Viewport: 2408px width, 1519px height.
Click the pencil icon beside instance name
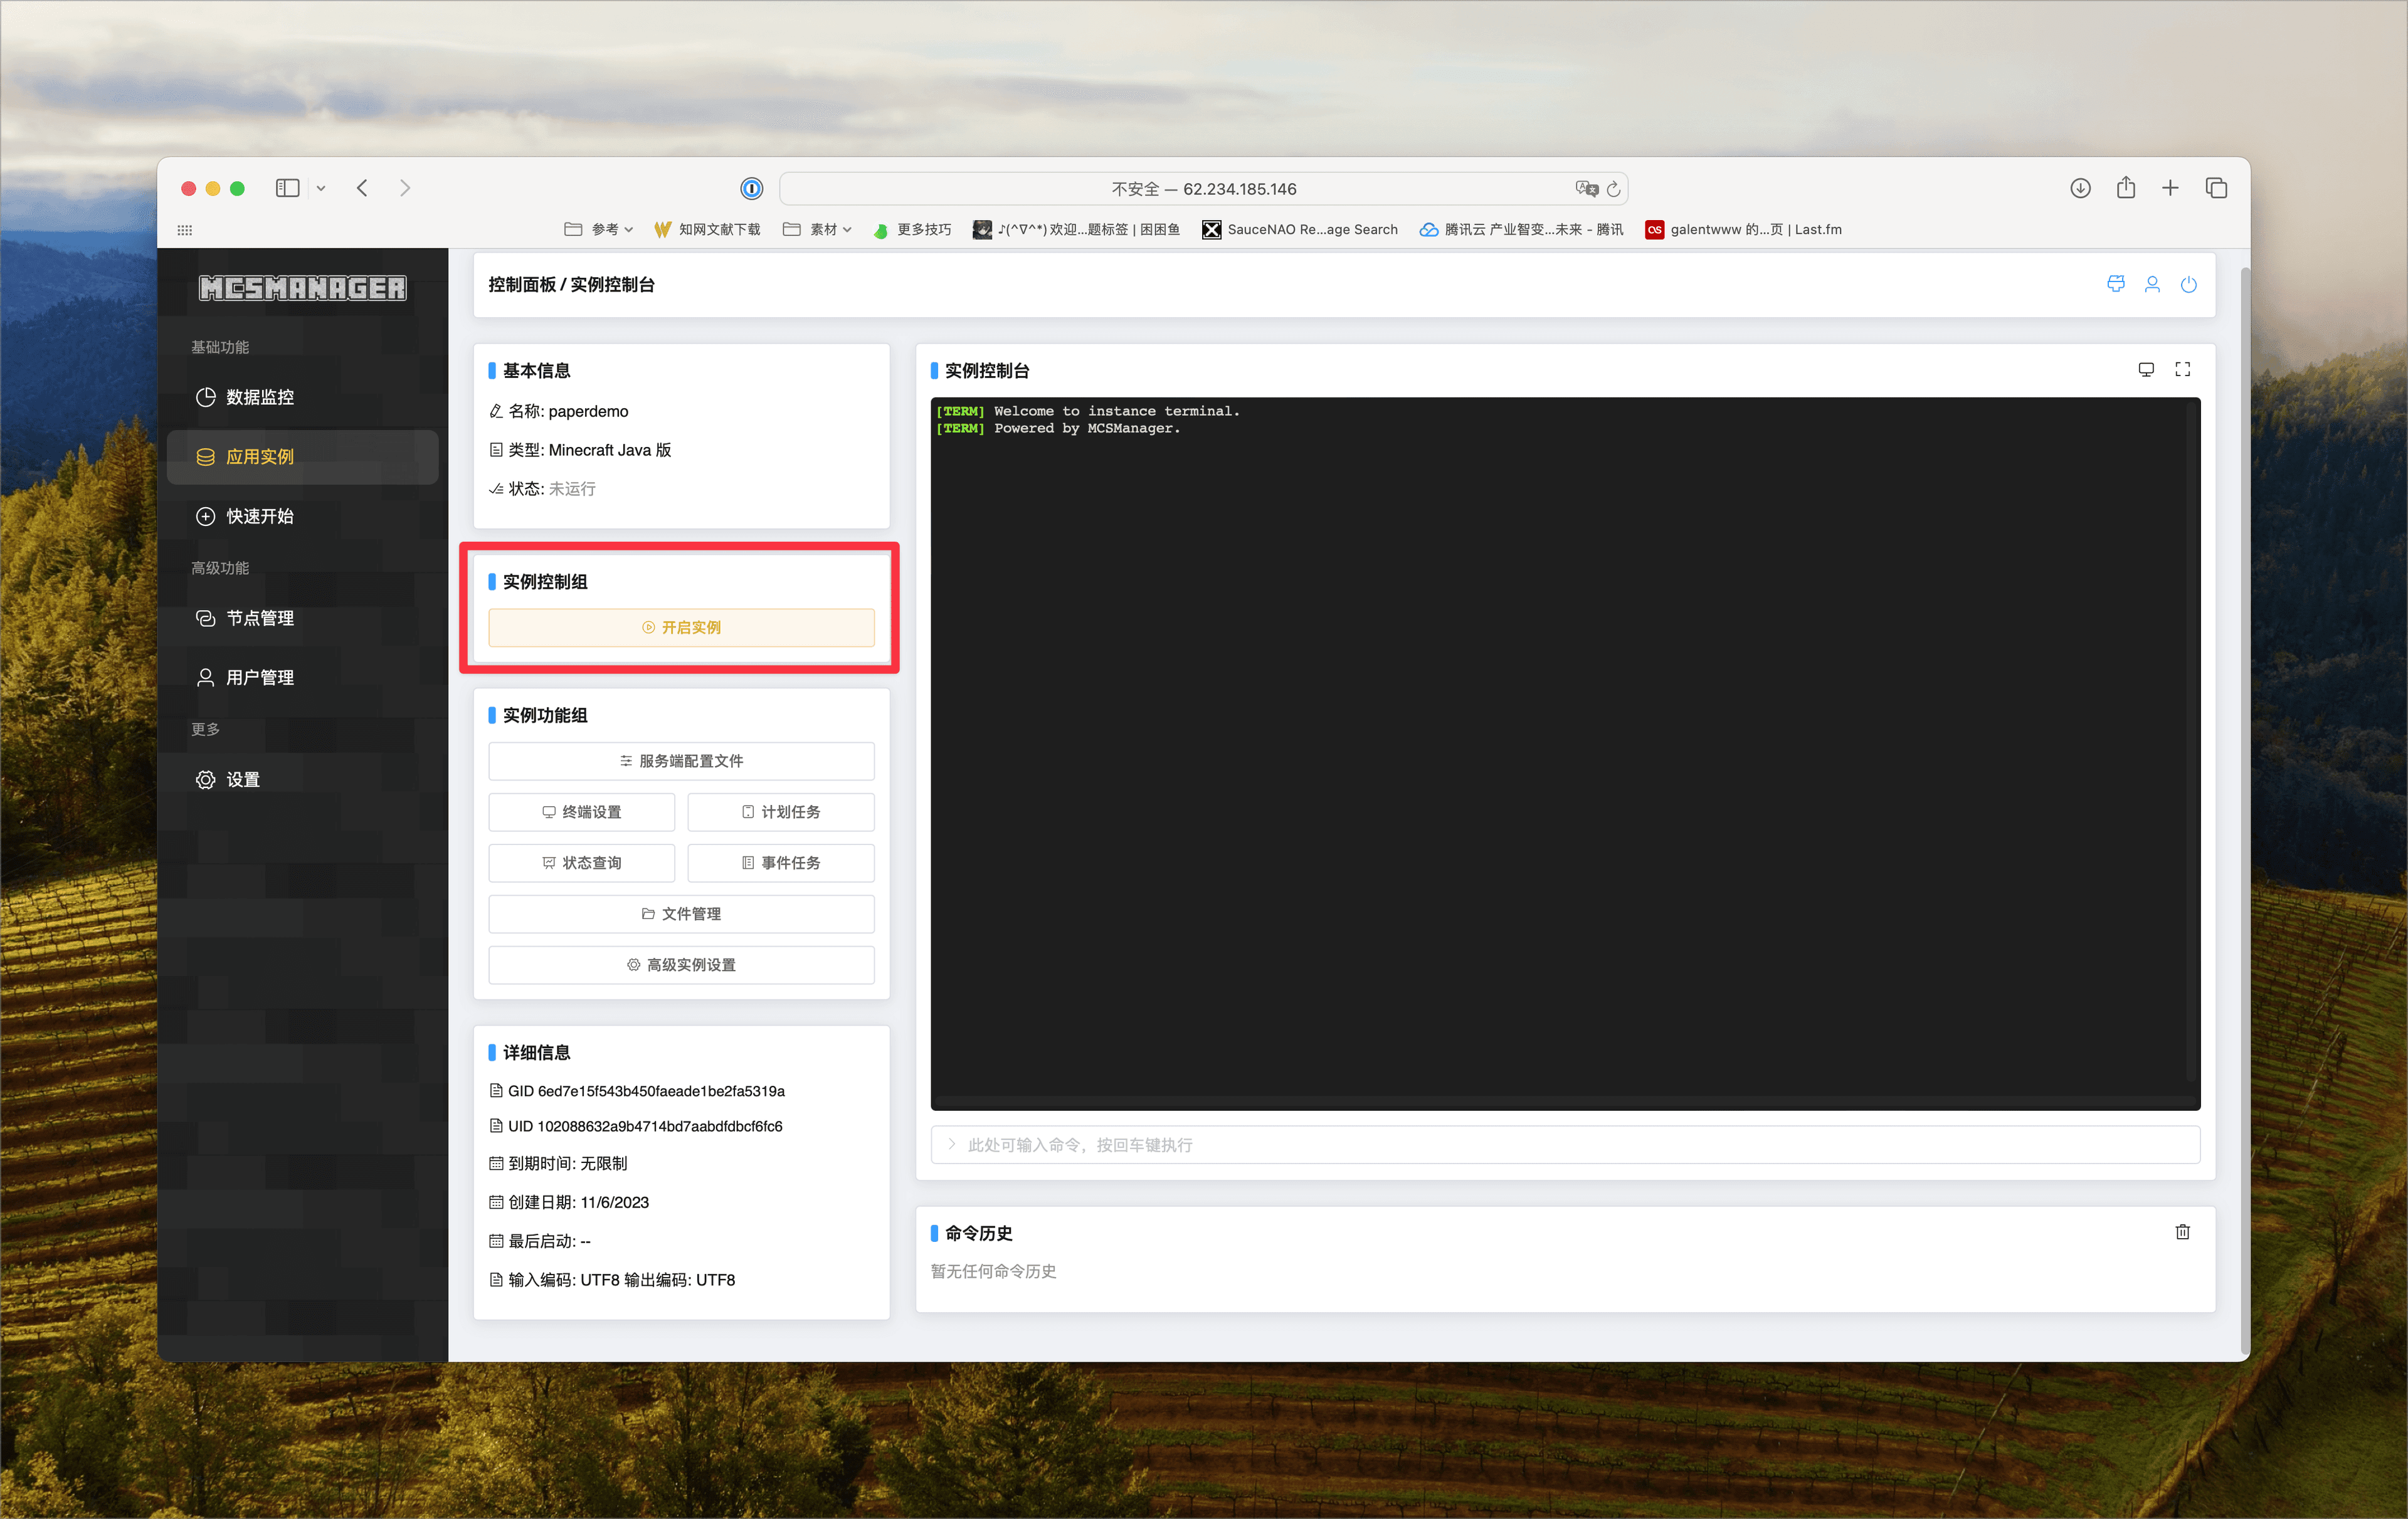tap(496, 411)
